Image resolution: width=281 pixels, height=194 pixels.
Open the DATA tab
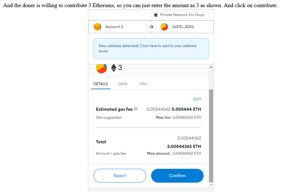pyautogui.click(x=123, y=84)
